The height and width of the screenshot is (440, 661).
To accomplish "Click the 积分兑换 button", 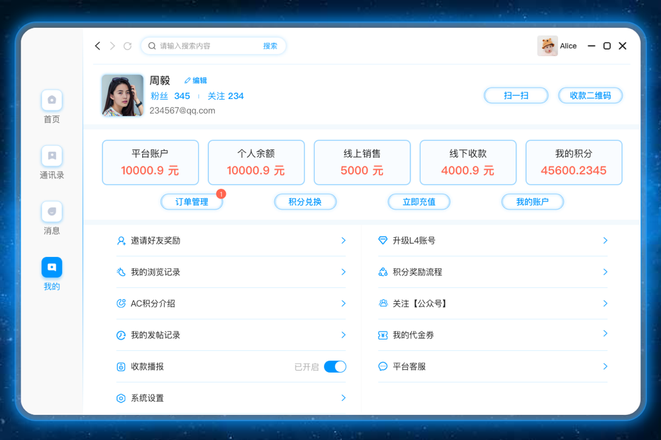I will tap(305, 202).
